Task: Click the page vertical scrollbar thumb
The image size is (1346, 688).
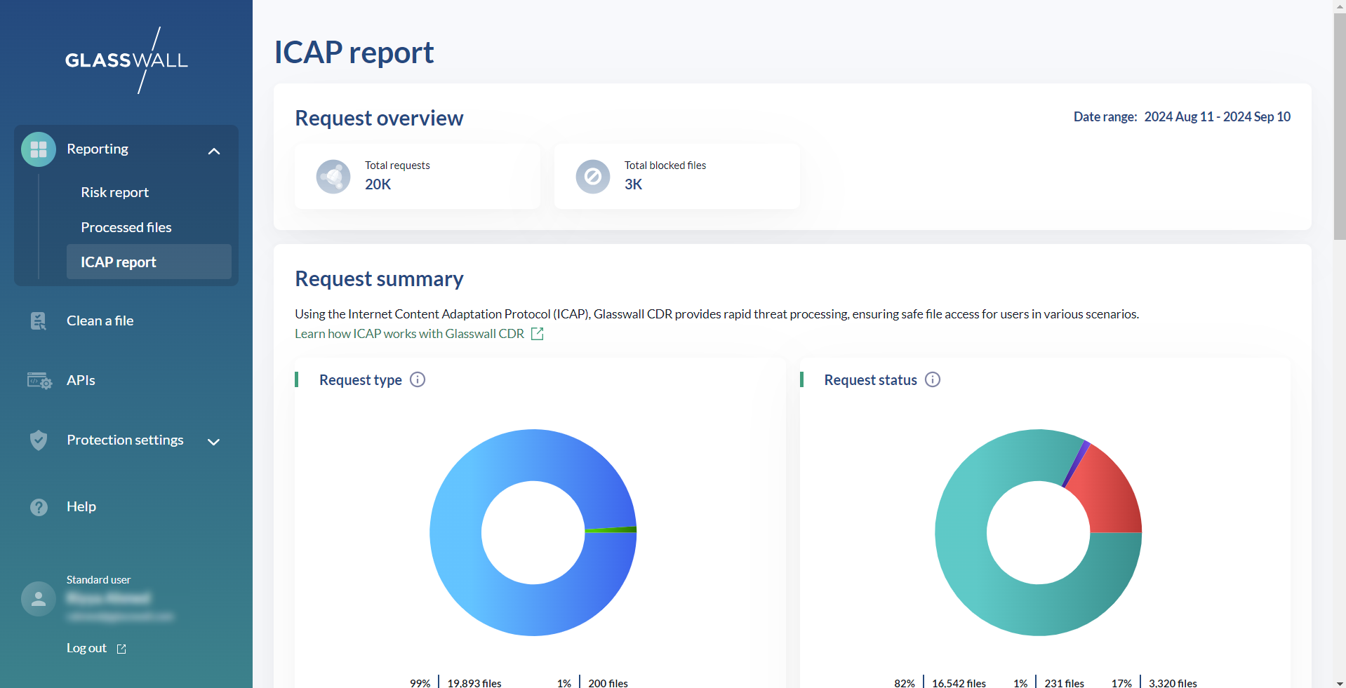Action: pos(1340,126)
